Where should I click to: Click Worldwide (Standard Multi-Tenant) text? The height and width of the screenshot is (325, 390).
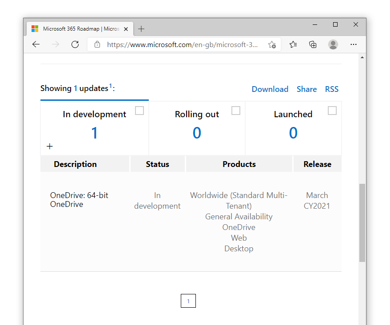[x=239, y=201]
